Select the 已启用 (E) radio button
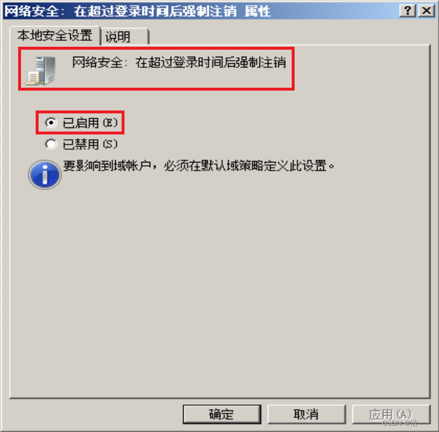Viewport: 439px width, 432px height. click(51, 123)
